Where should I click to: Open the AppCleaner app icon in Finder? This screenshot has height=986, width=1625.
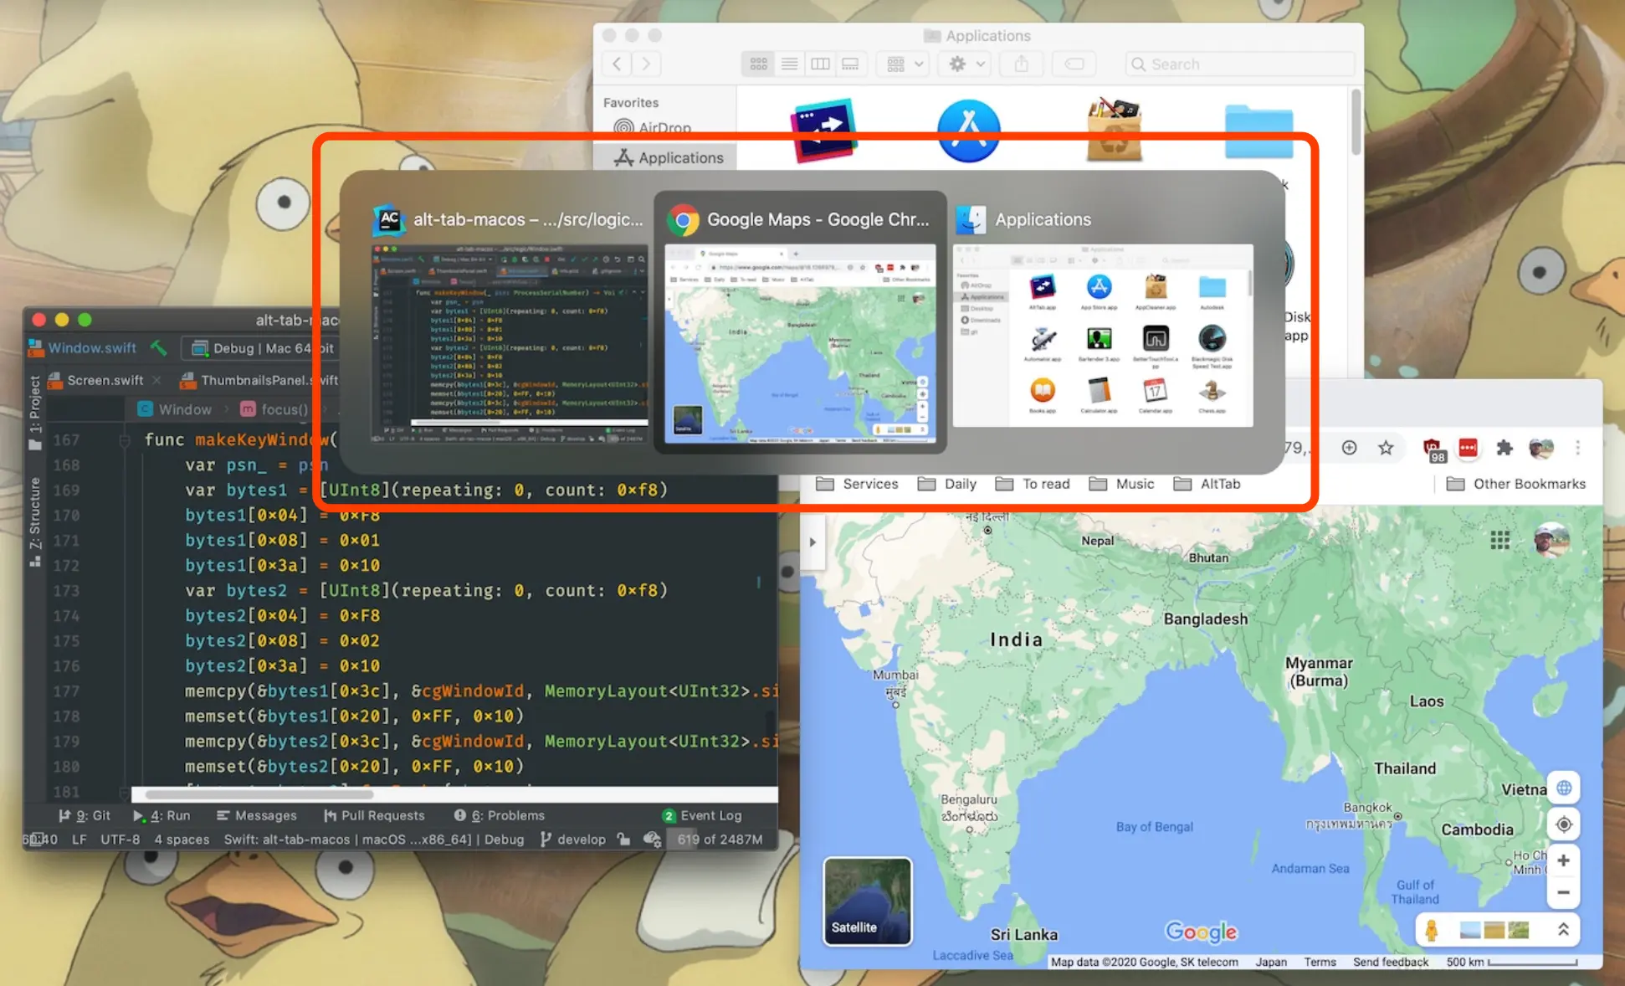(x=1114, y=131)
